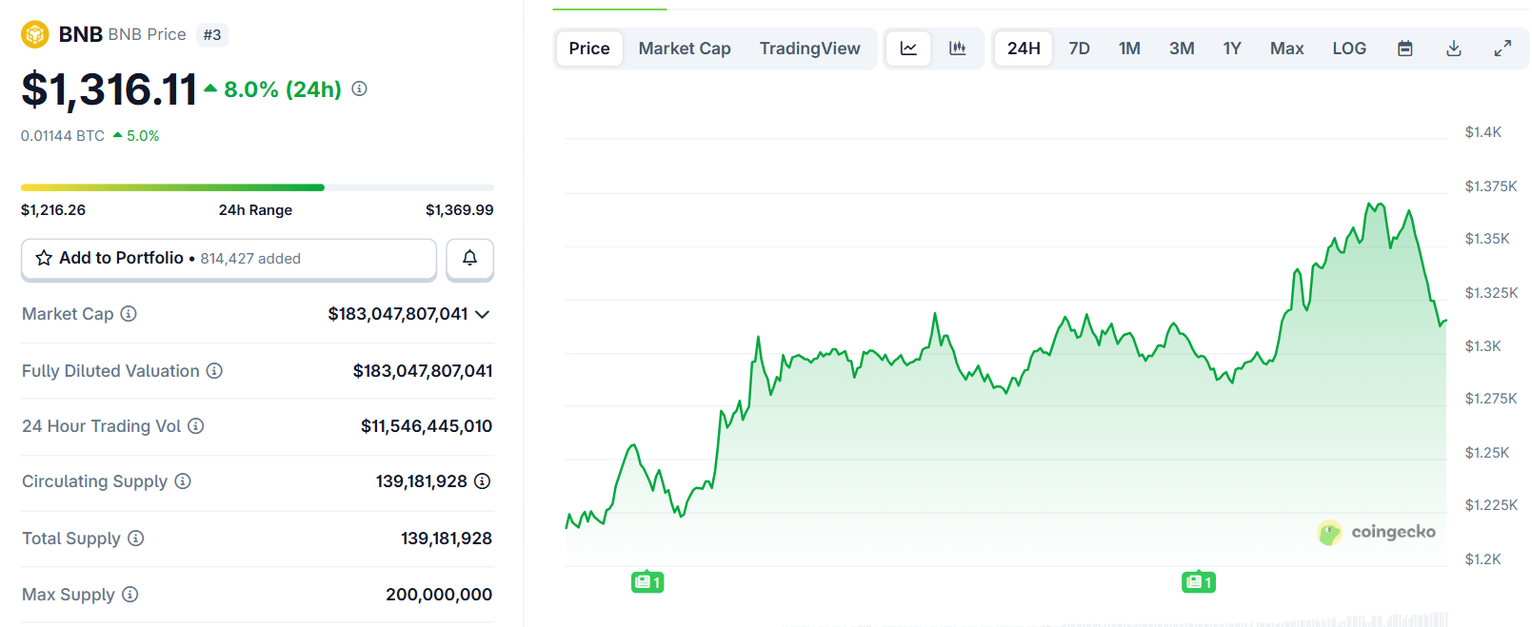Click the second news marker under chart

pos(1199,581)
